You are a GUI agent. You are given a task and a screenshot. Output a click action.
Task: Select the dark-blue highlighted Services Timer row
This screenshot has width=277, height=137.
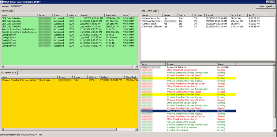[x=188, y=111]
